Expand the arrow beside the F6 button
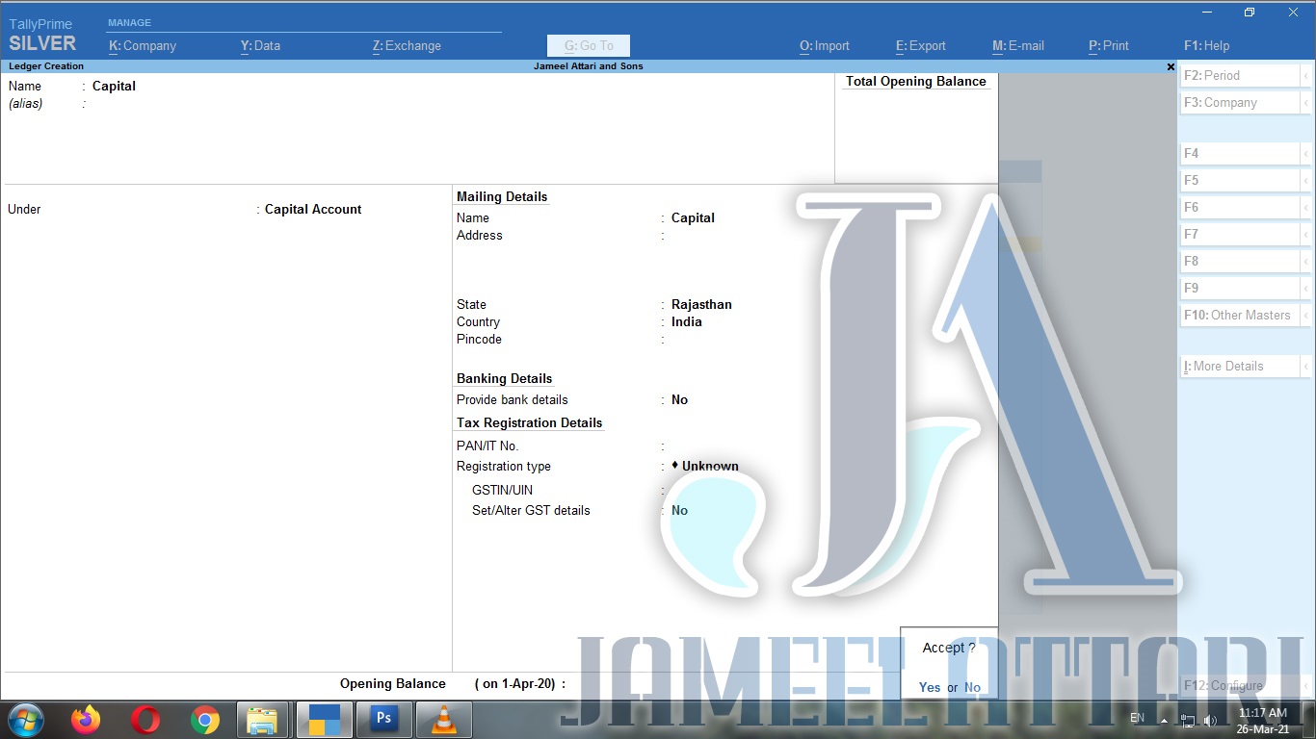The image size is (1316, 739). click(1306, 207)
